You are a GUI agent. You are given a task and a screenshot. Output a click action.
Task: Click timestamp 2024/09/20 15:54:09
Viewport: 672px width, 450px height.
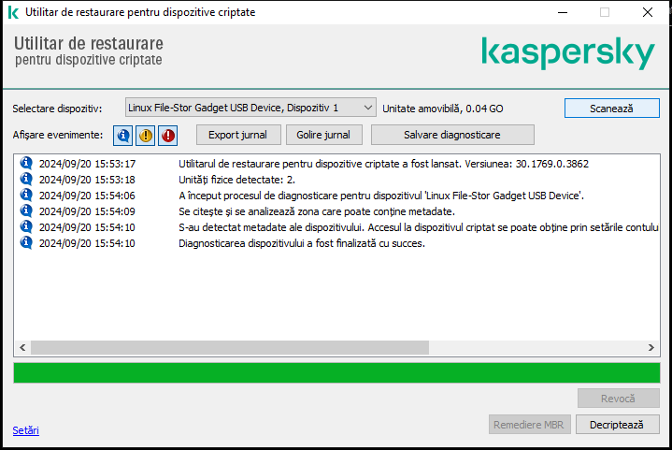(x=87, y=211)
